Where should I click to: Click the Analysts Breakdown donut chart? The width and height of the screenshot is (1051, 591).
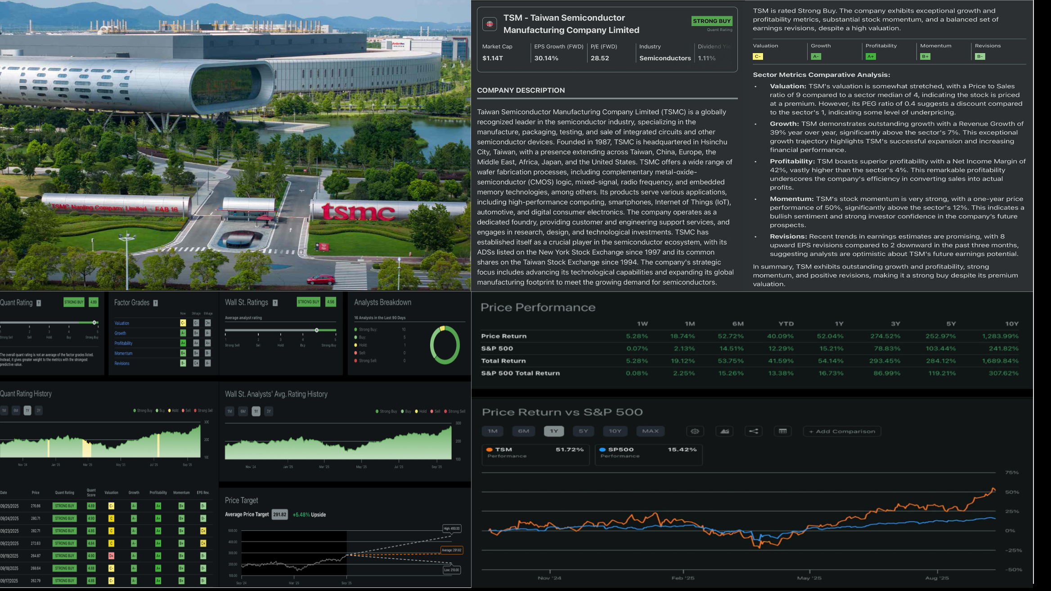pos(445,345)
